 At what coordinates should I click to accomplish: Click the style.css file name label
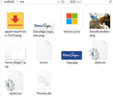(100, 63)
